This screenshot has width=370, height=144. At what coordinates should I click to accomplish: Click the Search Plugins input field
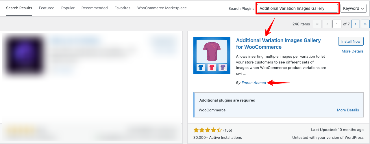297,8
